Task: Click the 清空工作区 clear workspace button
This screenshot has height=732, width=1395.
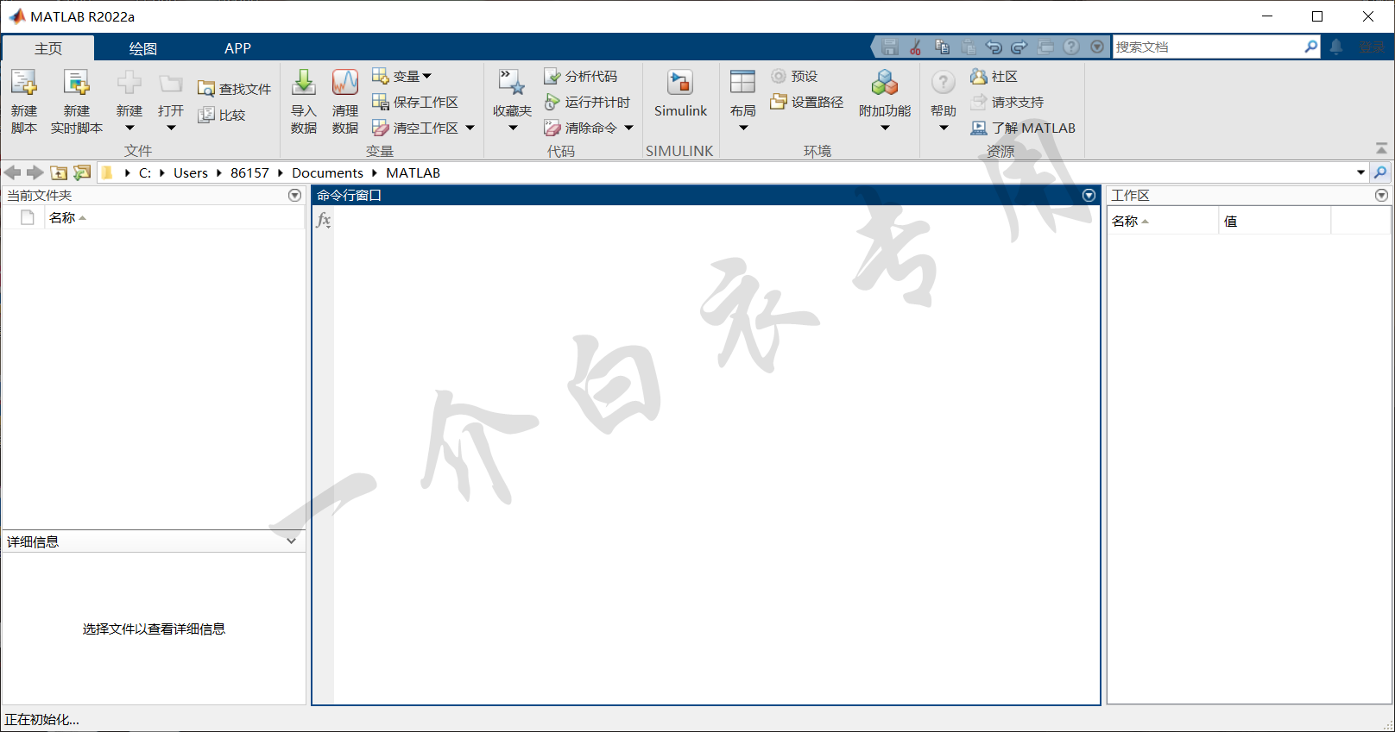Action: (x=415, y=128)
